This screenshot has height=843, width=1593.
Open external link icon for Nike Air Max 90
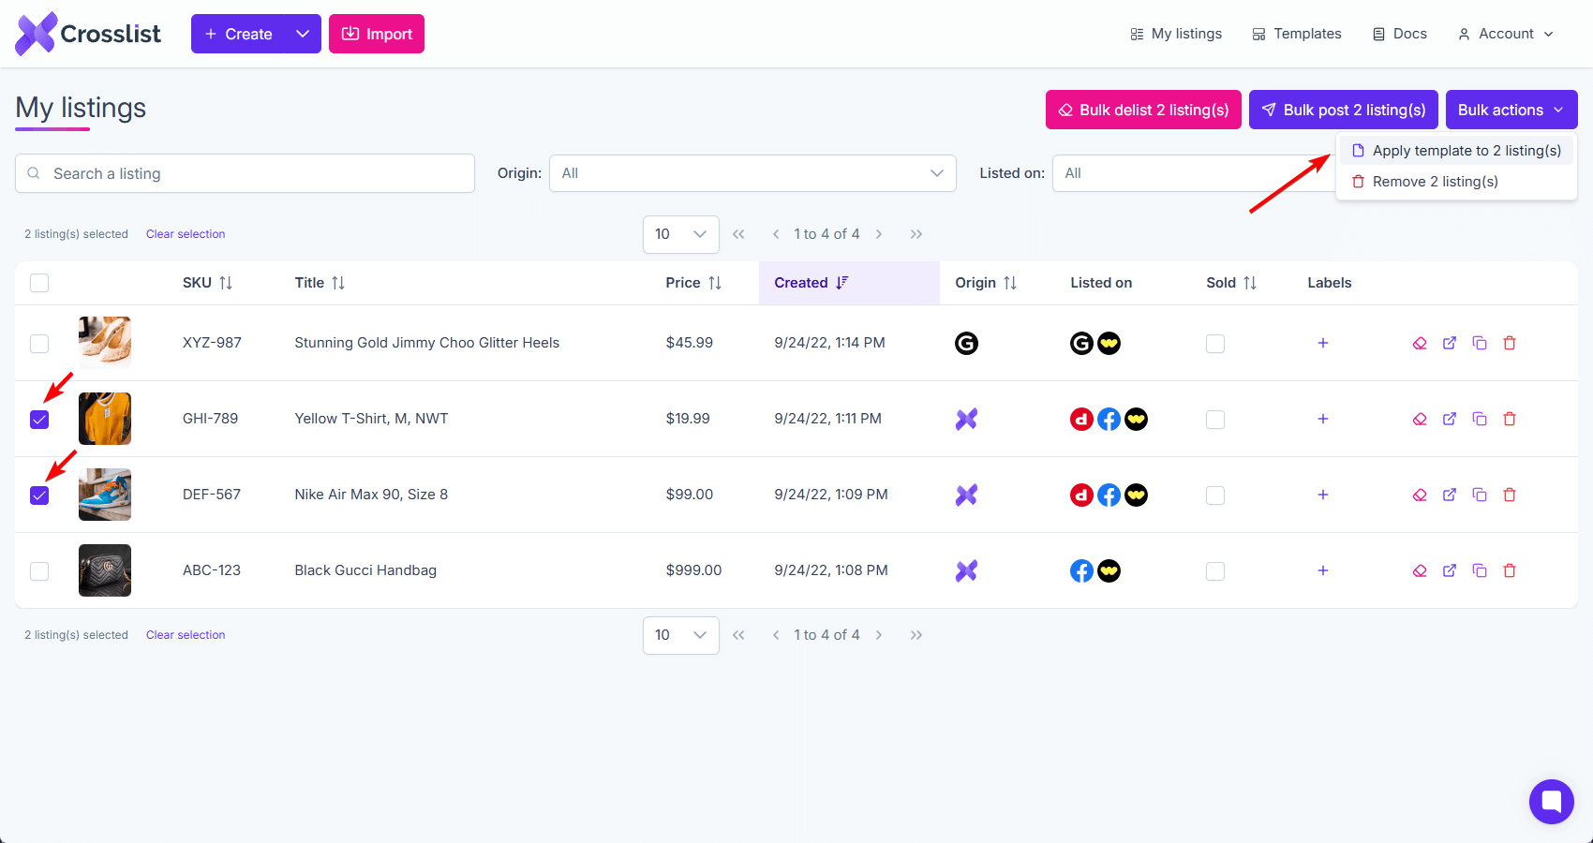pos(1450,495)
